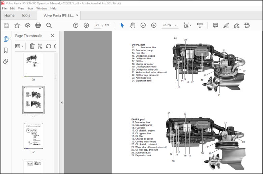Expand thumbnail options menu dropdown
Screen dimensions: 263x174
point(19,46)
